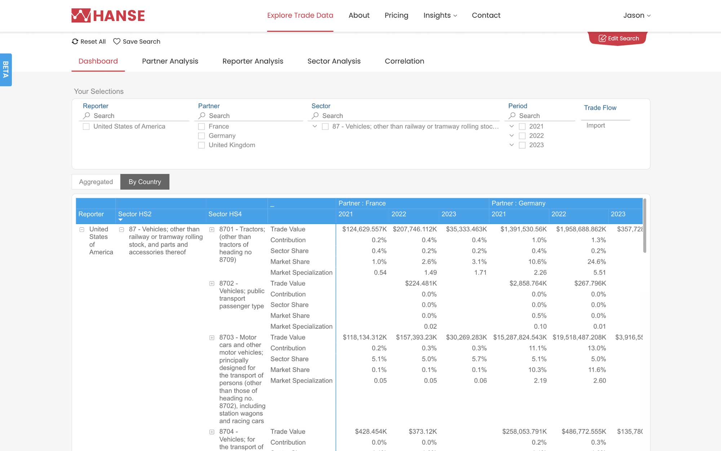Screen dimensions: 721x451
Task: Click the Save Search link
Action: coord(137,41)
